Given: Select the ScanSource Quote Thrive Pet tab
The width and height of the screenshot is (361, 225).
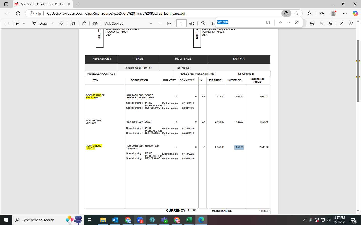Looking at the screenshot, I should point(43,4).
